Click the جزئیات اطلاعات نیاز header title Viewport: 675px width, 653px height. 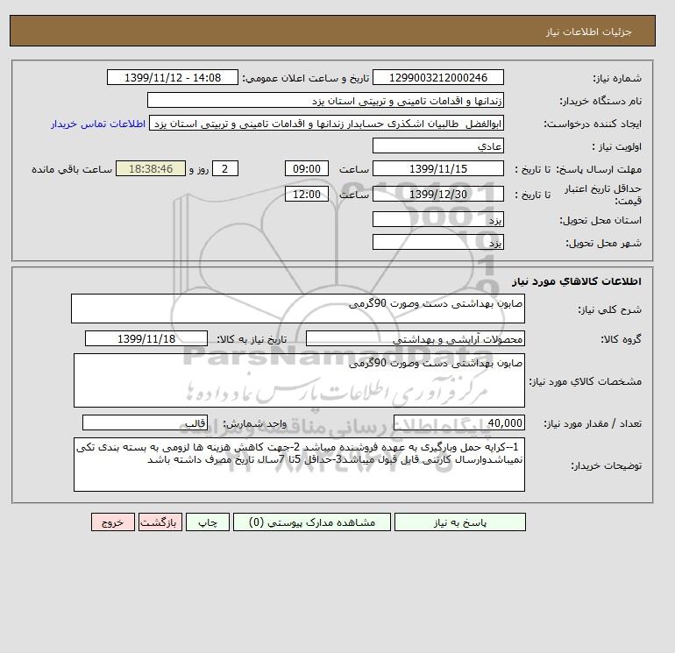point(589,32)
